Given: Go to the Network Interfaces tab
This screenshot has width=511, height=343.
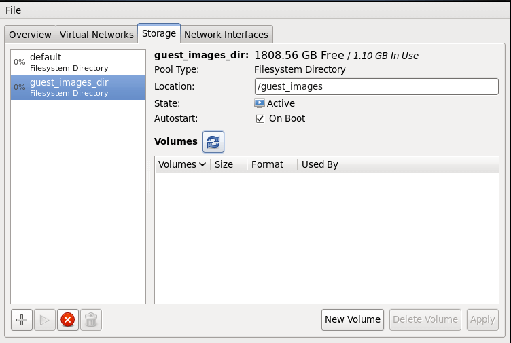Looking at the screenshot, I should point(226,35).
